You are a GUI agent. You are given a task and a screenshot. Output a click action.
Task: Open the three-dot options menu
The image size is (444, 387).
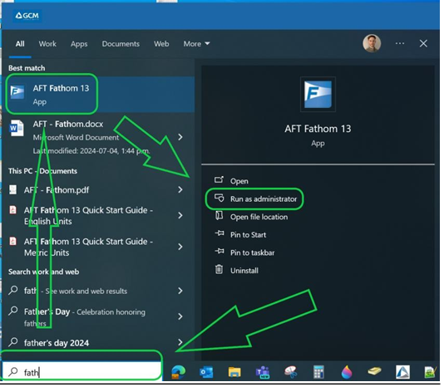pos(401,43)
